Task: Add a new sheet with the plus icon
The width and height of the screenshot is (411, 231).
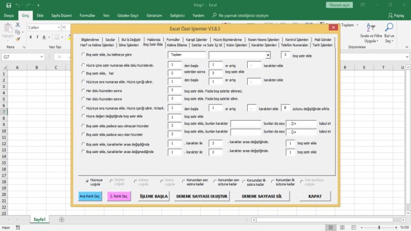Action: point(62,219)
